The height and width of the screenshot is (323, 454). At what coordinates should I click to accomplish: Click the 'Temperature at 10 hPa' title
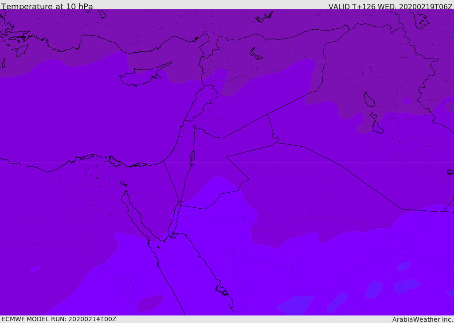pyautogui.click(x=47, y=6)
